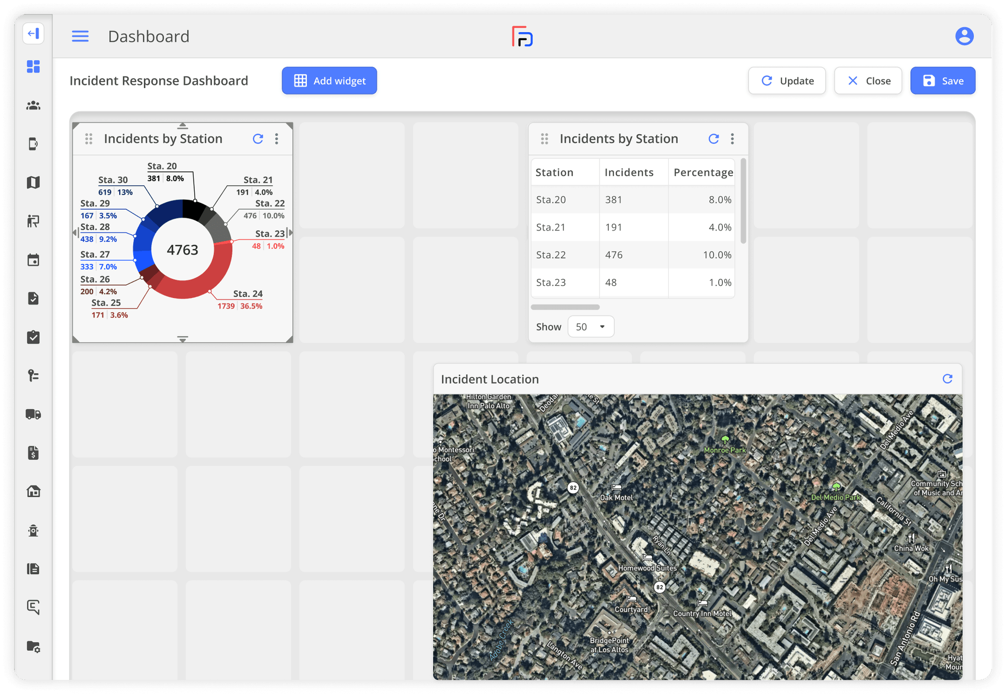
Task: Refresh the Incidents by Station donut chart
Action: [259, 139]
